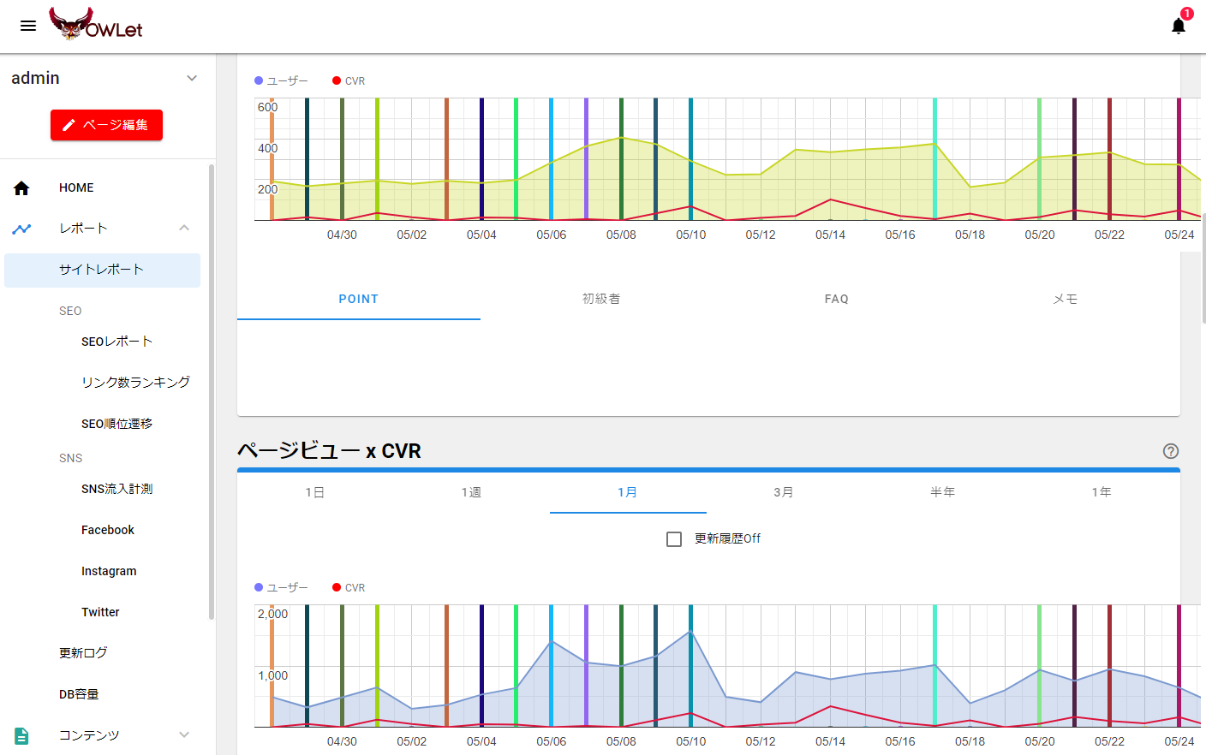This screenshot has width=1206, height=755.
Task: Expand the admin account dropdown
Action: pyautogui.click(x=192, y=78)
